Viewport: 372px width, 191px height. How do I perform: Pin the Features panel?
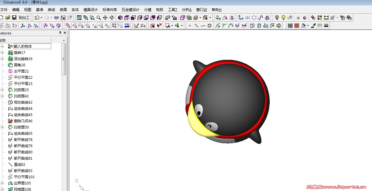click(x=60, y=33)
